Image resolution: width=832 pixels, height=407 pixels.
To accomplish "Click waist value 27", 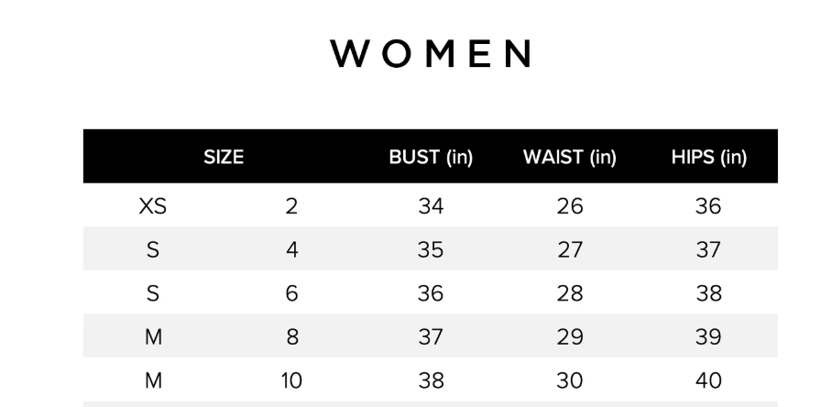I will [x=569, y=249].
